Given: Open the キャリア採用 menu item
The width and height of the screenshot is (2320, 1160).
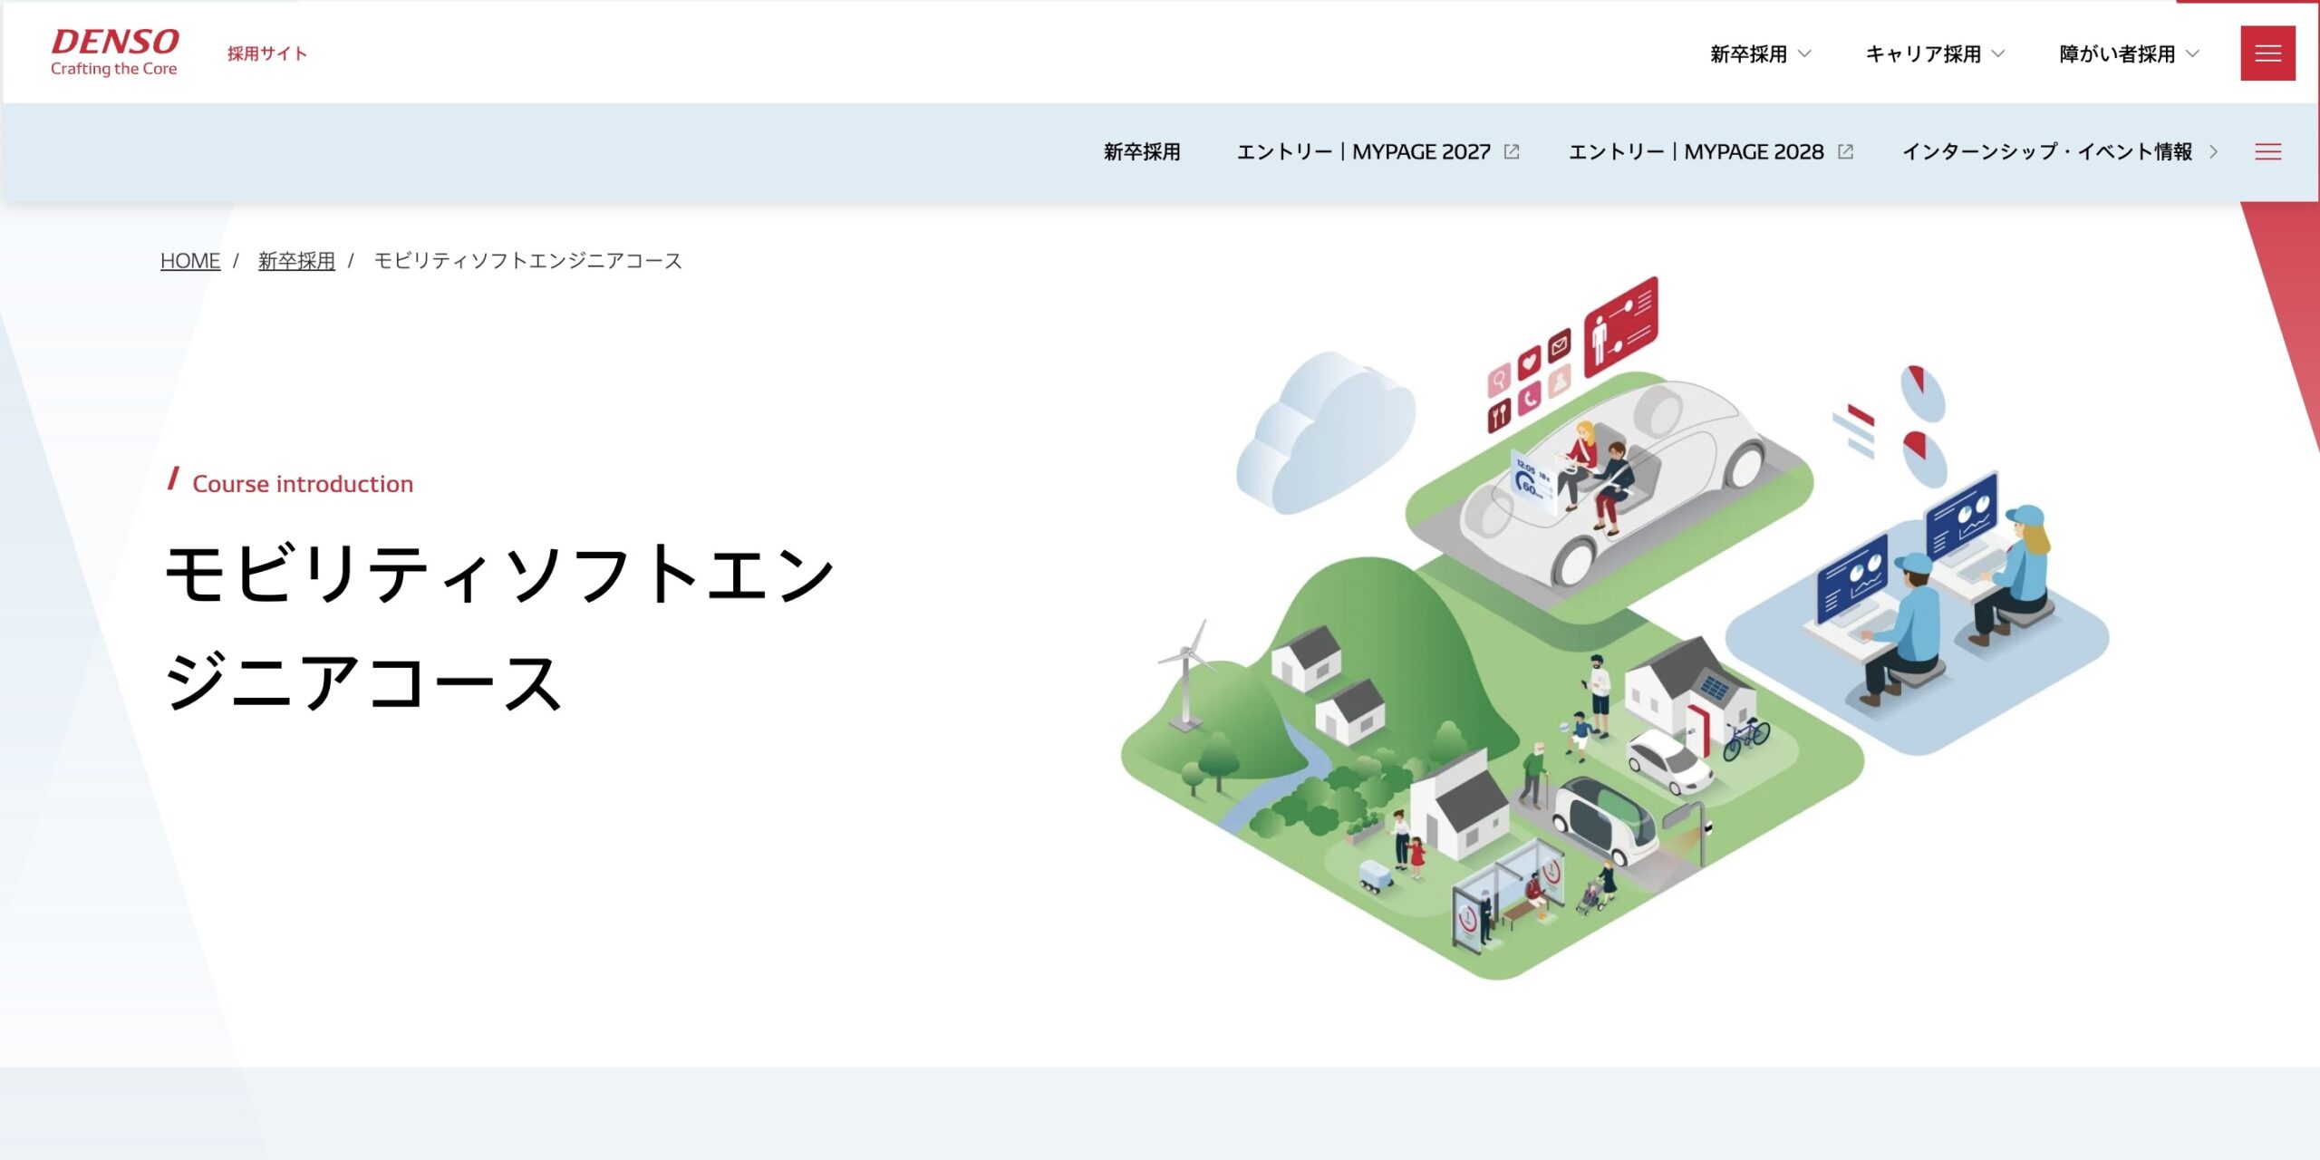Looking at the screenshot, I should (x=1923, y=54).
